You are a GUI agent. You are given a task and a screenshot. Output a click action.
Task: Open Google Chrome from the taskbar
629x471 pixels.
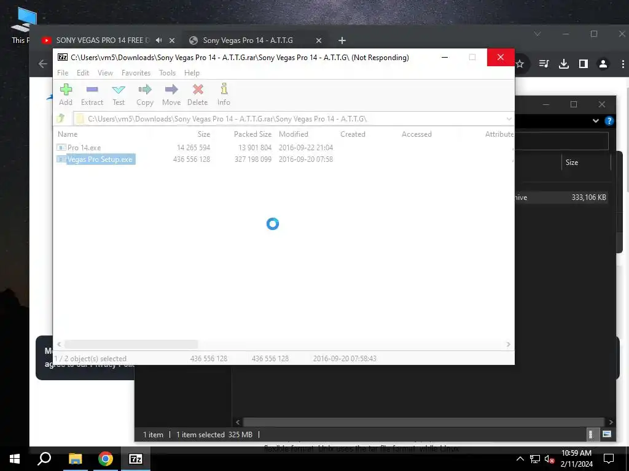pos(105,459)
